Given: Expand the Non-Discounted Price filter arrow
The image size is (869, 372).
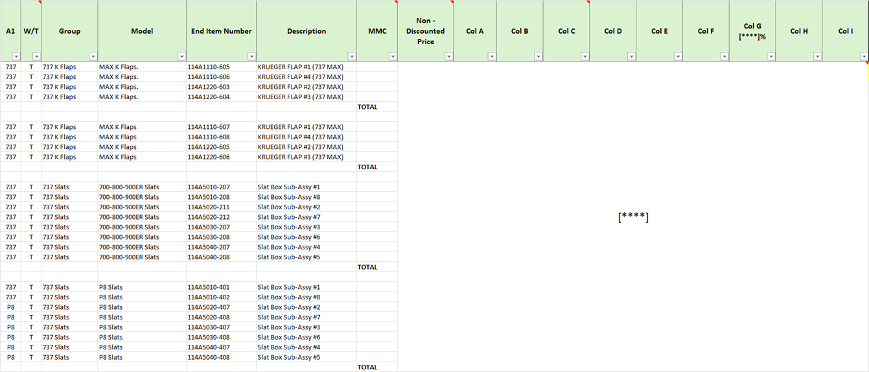Looking at the screenshot, I should 448,56.
